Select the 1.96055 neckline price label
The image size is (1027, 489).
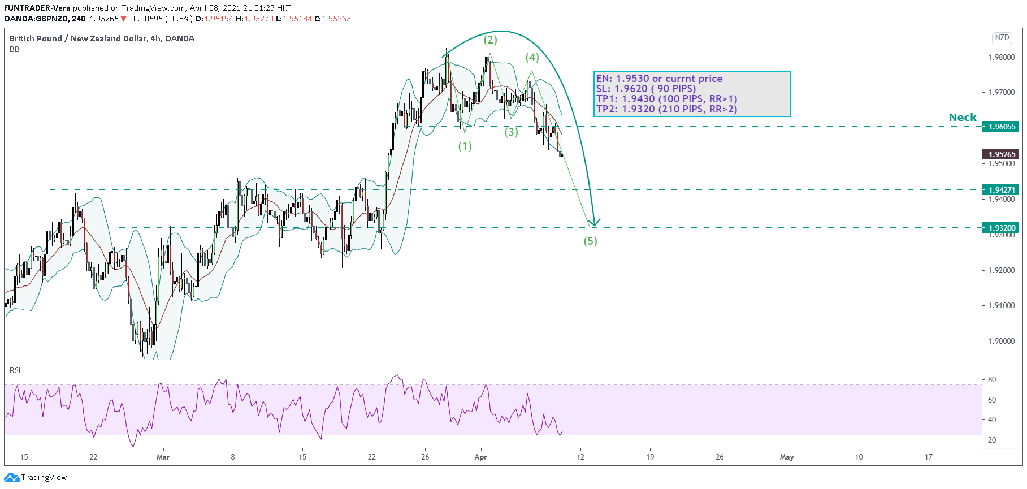point(1002,127)
